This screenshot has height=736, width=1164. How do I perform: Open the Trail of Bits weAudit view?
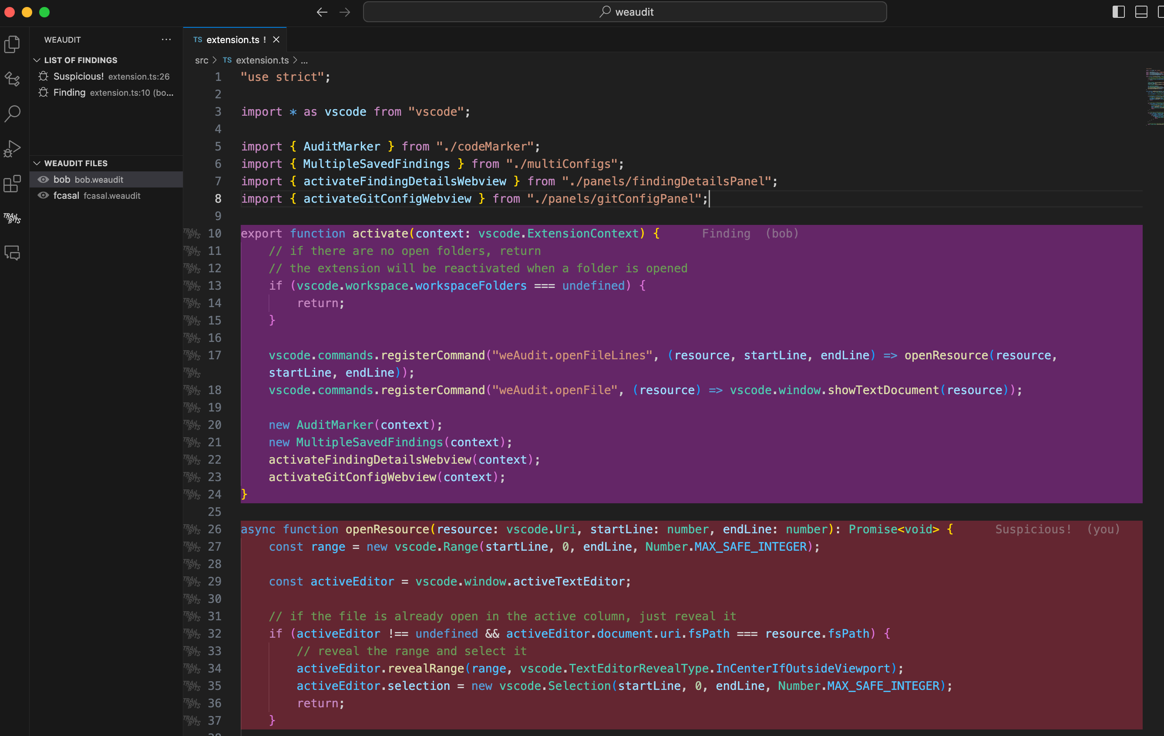click(12, 218)
